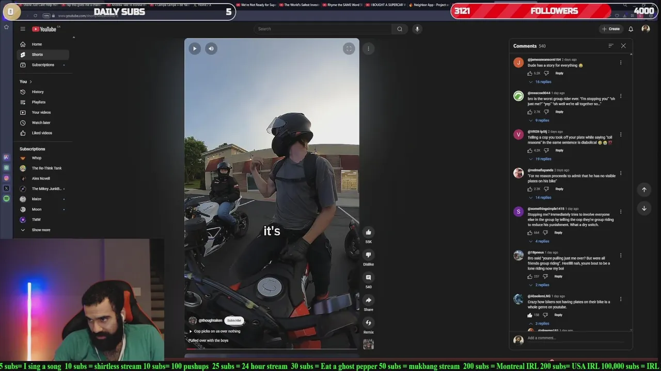
Task: Open Alex Novell channel
Action: 42,178
